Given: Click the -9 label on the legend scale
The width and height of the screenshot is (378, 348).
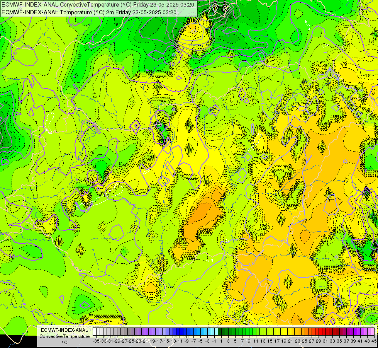Looking at the screenshot, I should 186,341.
